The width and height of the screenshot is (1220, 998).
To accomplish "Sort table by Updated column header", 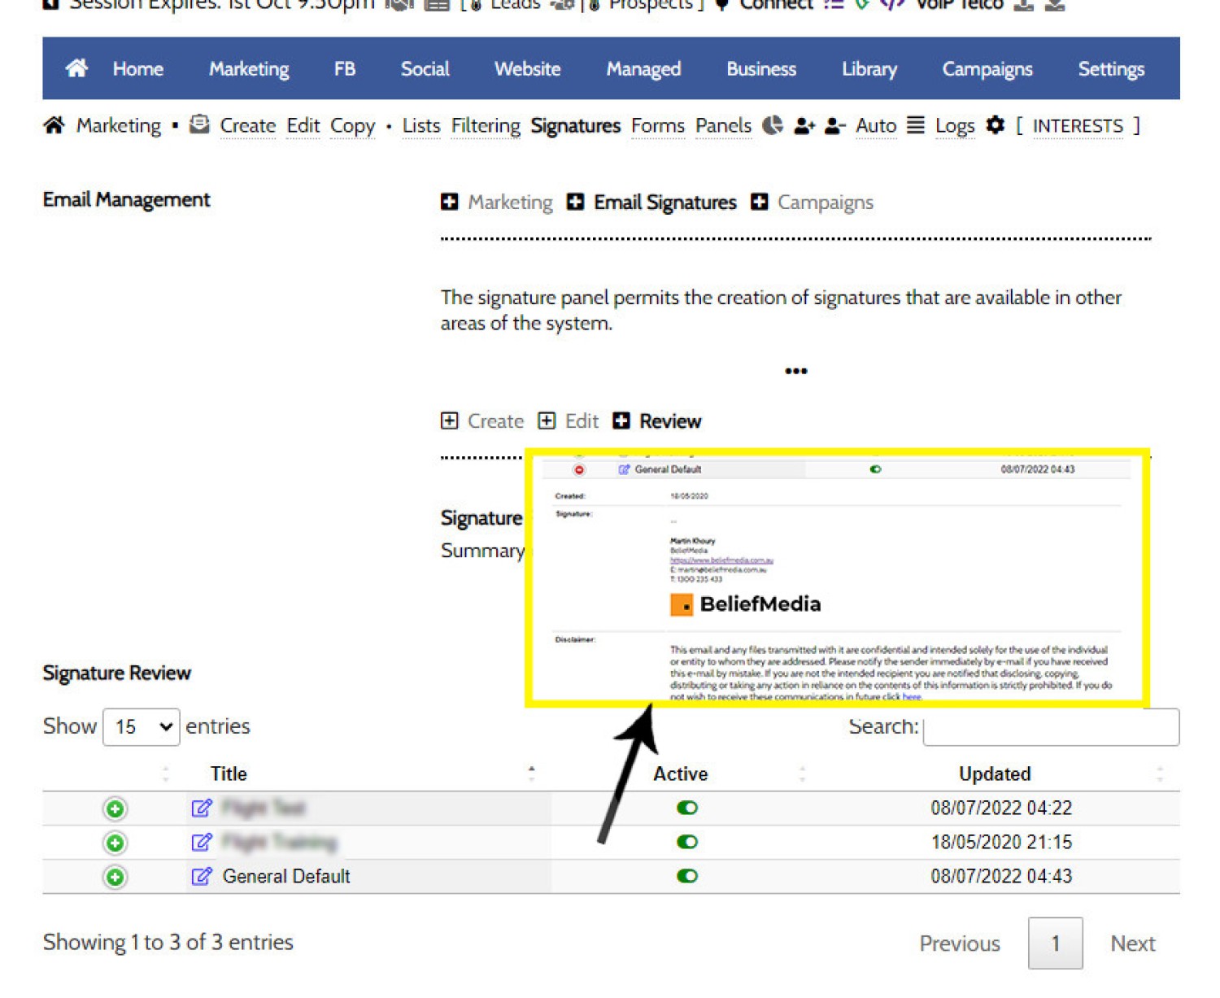I will [x=994, y=774].
